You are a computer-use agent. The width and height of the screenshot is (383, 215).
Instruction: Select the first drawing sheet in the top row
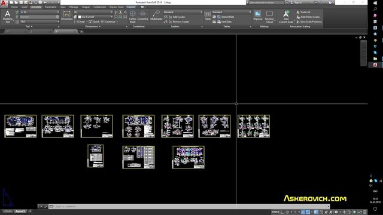[x=20, y=126]
